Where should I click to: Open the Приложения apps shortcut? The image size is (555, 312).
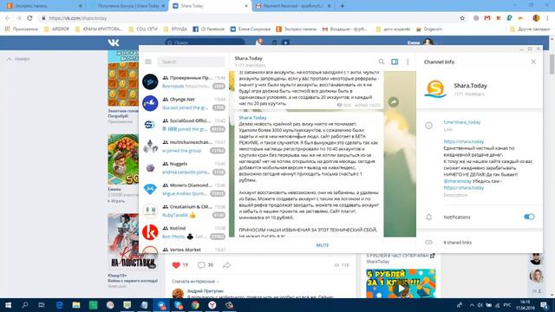click(21, 29)
